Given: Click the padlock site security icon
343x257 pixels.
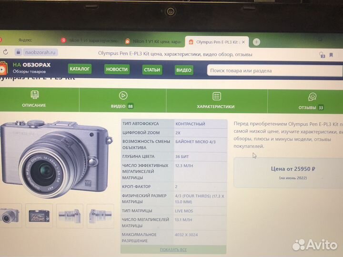Looking at the screenshot, I should point(19,52).
